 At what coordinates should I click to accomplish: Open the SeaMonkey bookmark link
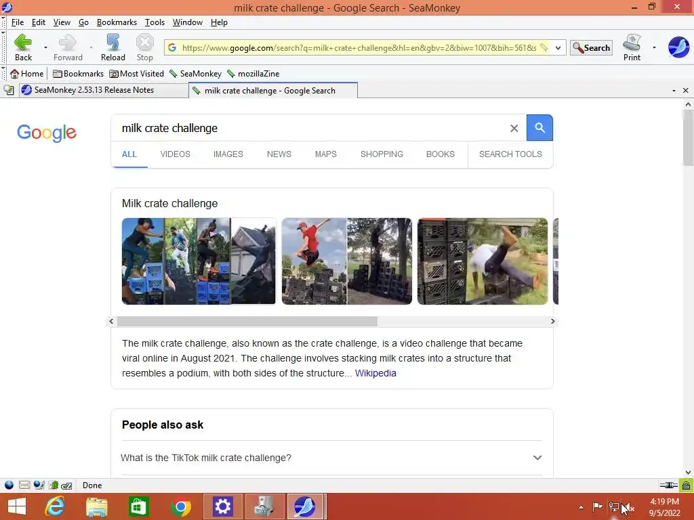click(x=195, y=73)
